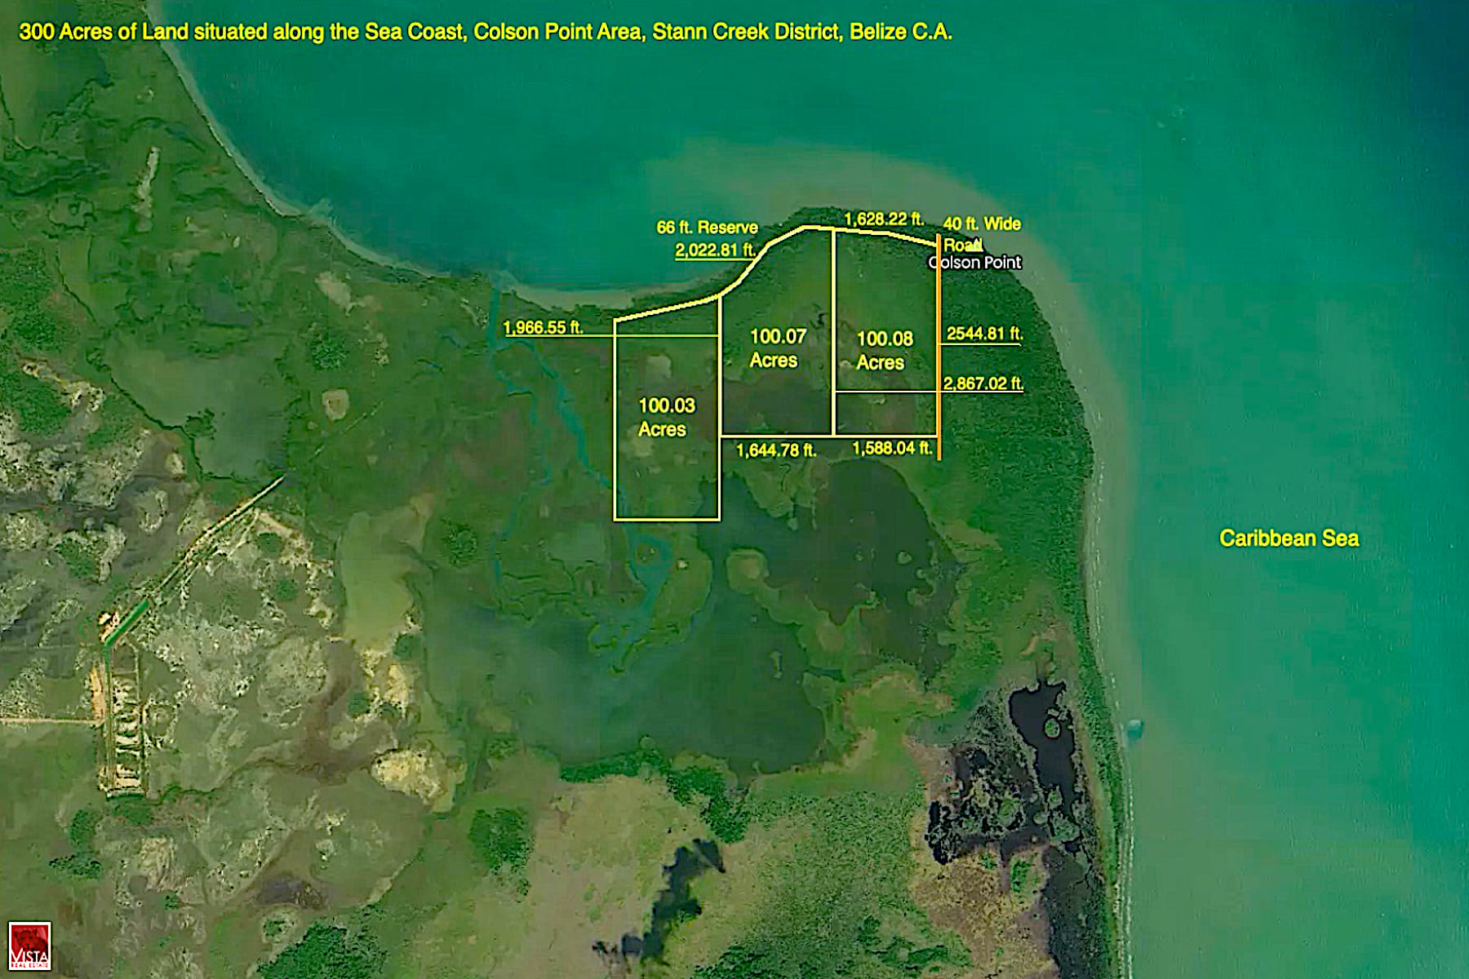Click the 1,588.04 ft. measurement
This screenshot has height=979, width=1469.
tap(893, 448)
